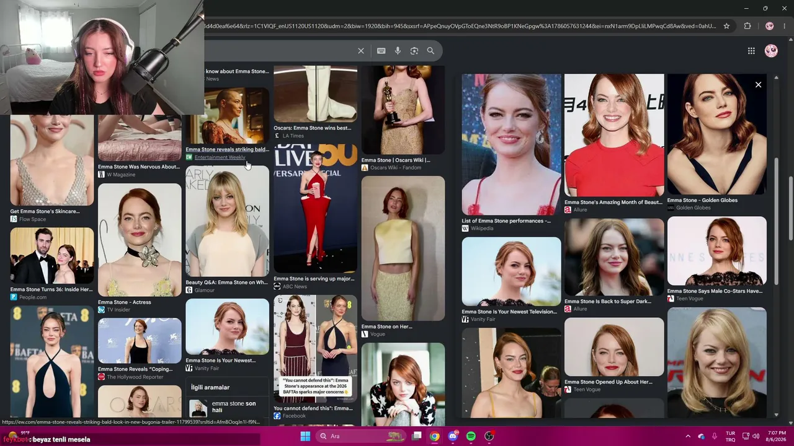Open the 'Emma Stone - Actress' TV Insider image
Viewport: 794px width, 446px height.
tap(140, 239)
